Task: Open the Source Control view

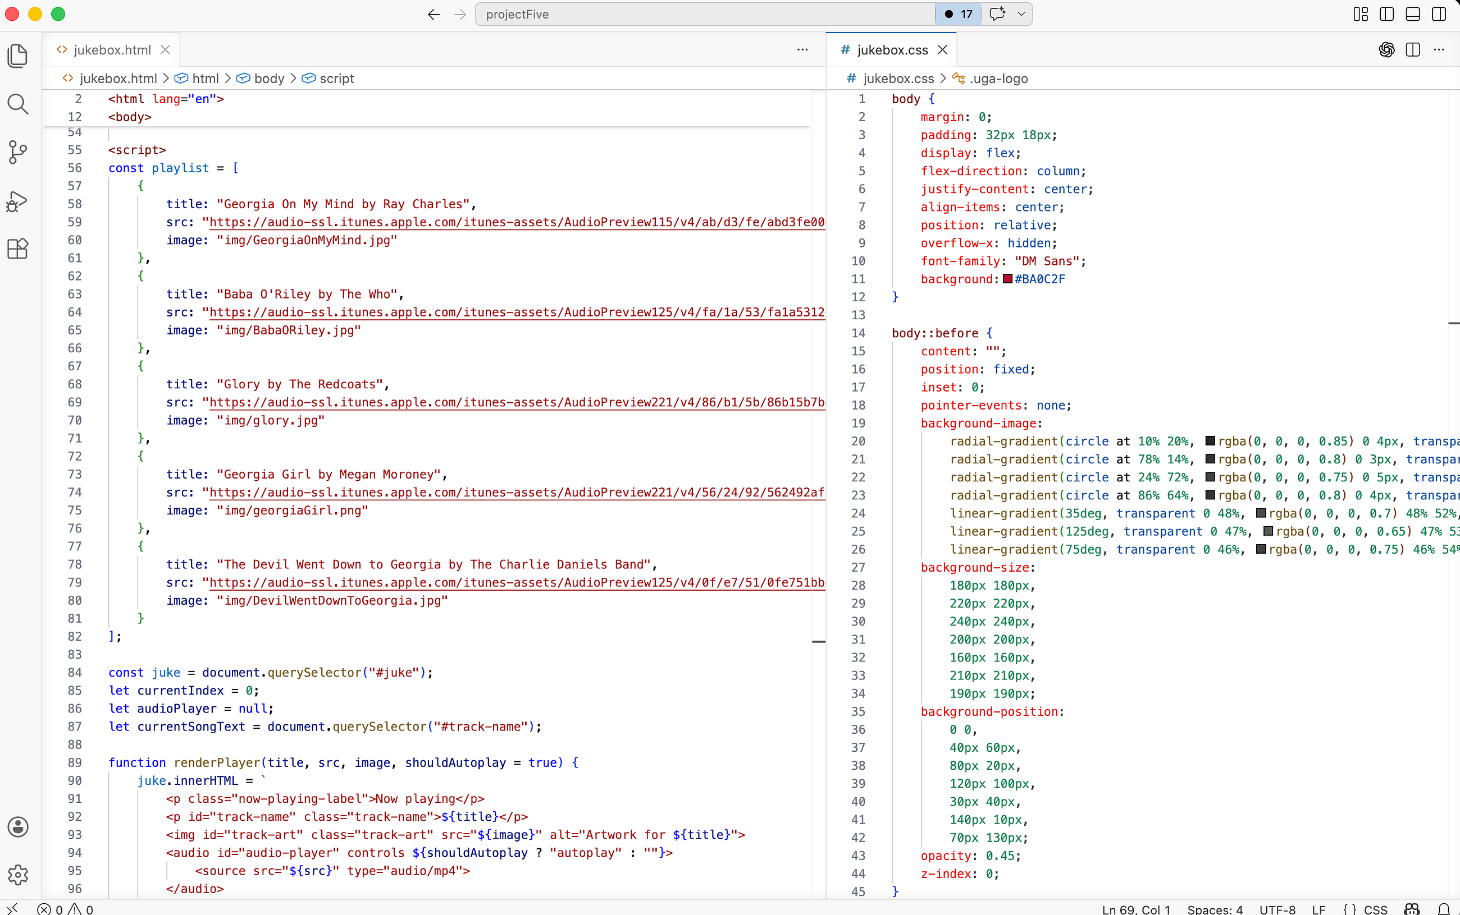Action: [x=17, y=152]
